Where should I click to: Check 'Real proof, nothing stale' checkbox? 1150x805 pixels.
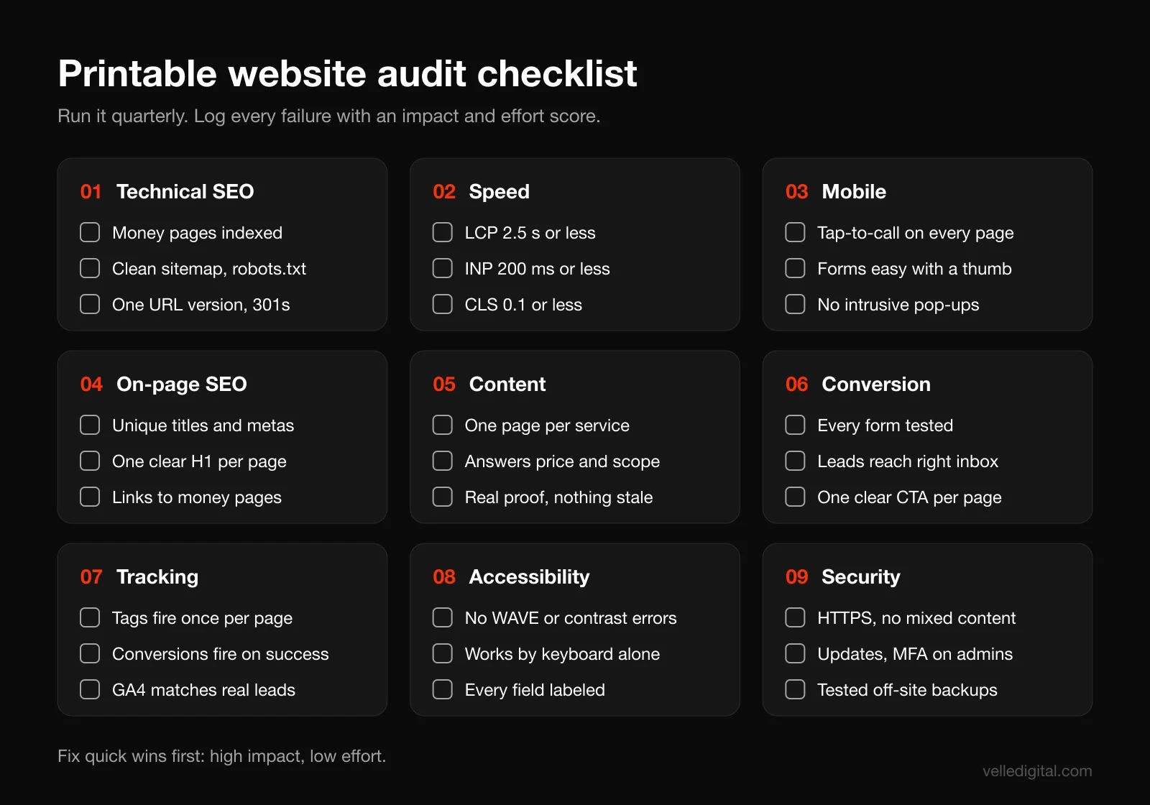click(x=443, y=497)
